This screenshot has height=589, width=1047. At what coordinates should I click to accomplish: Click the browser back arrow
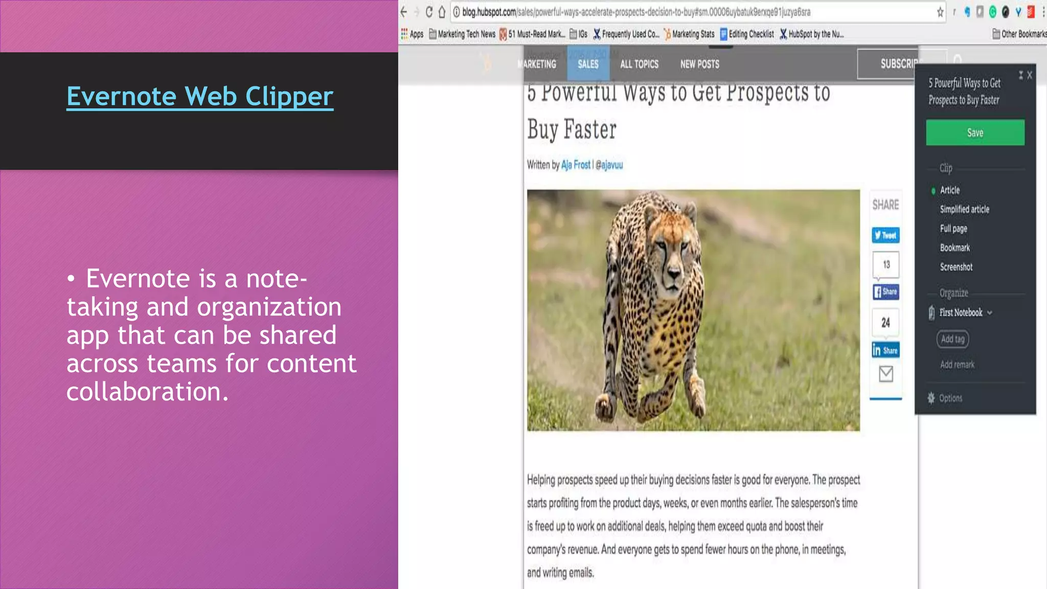point(404,12)
